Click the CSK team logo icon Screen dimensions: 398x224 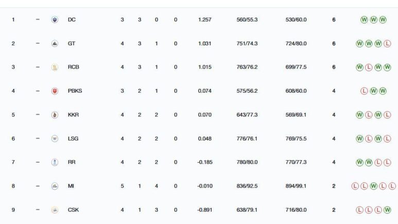tap(55, 210)
